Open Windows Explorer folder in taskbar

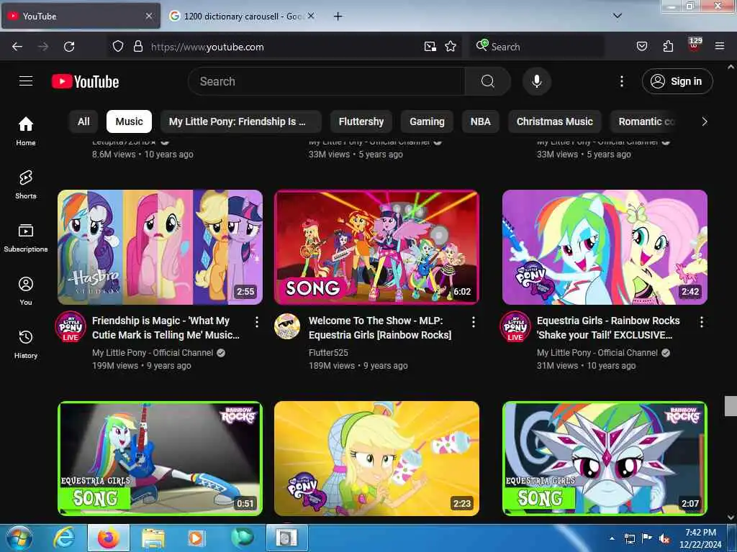[153, 538]
